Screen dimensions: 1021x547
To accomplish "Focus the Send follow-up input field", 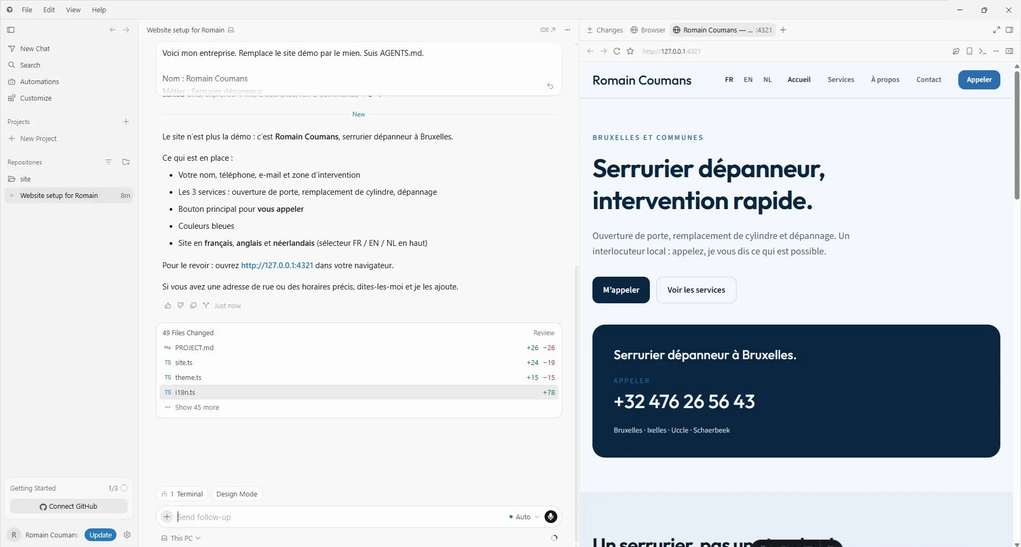I will coord(340,517).
